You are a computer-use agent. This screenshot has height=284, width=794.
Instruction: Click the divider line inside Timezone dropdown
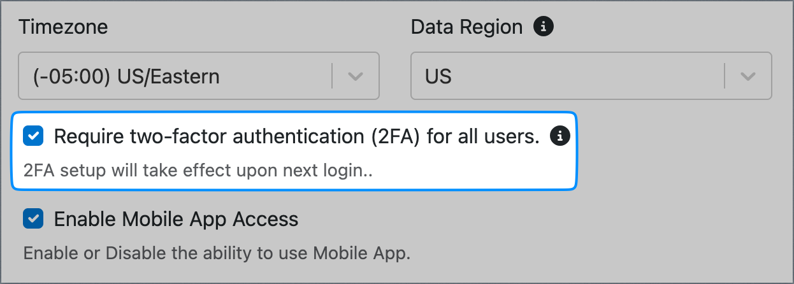click(x=332, y=76)
